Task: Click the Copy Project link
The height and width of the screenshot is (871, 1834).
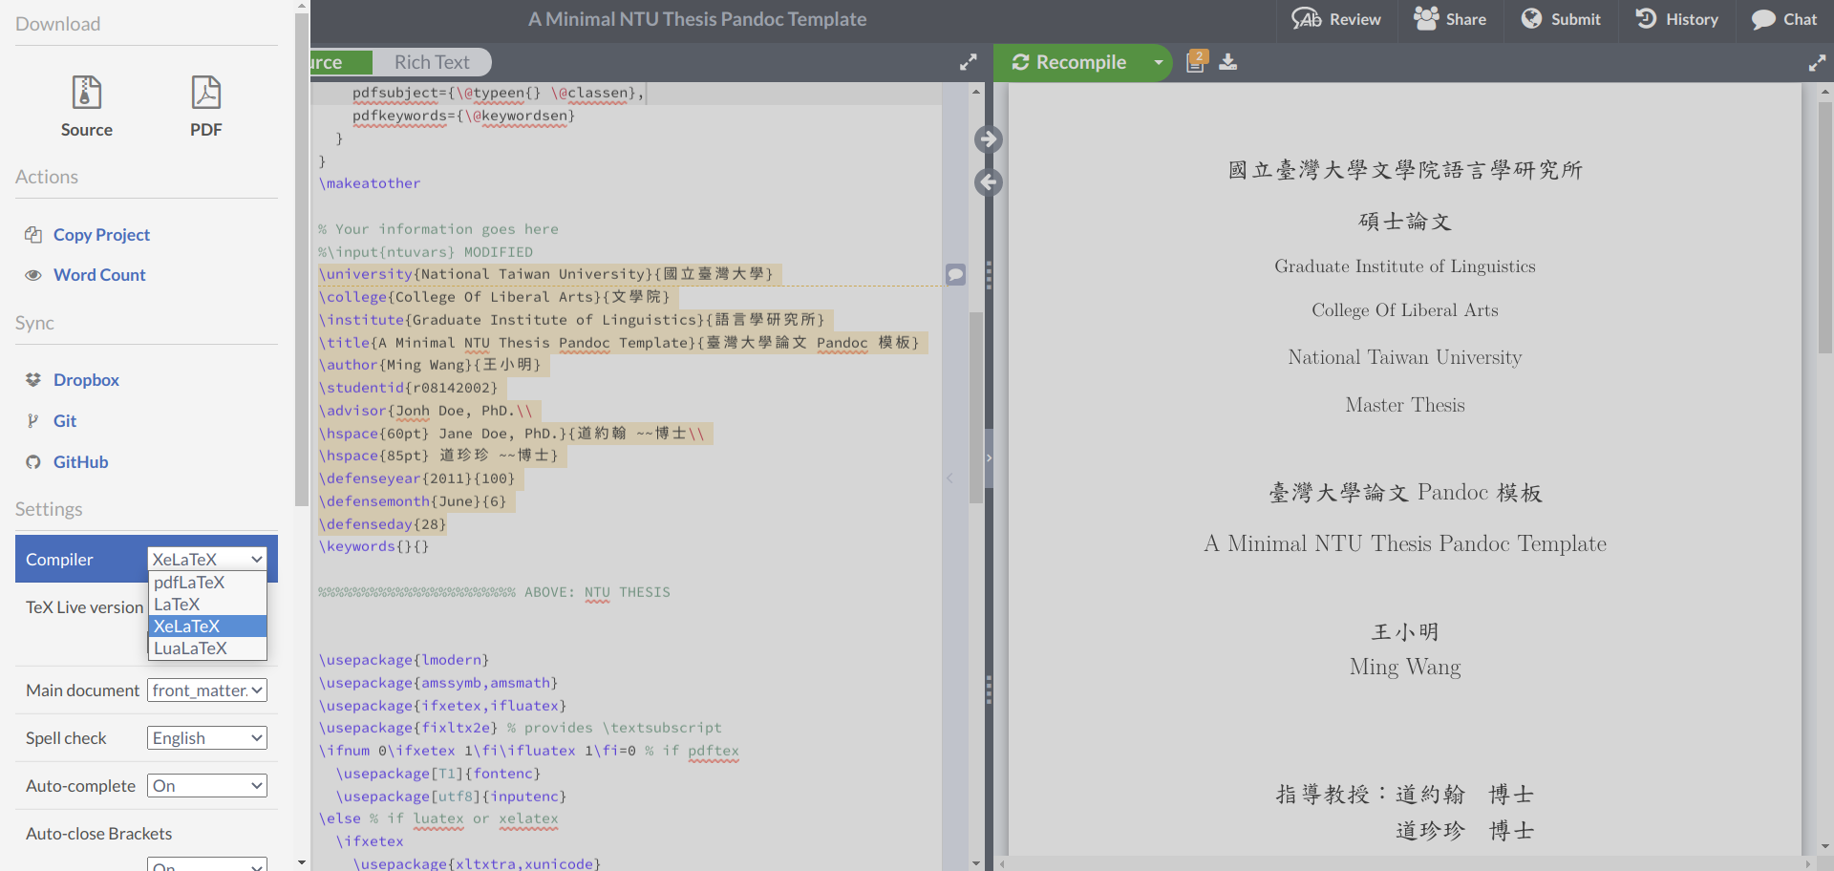Action: point(101,235)
